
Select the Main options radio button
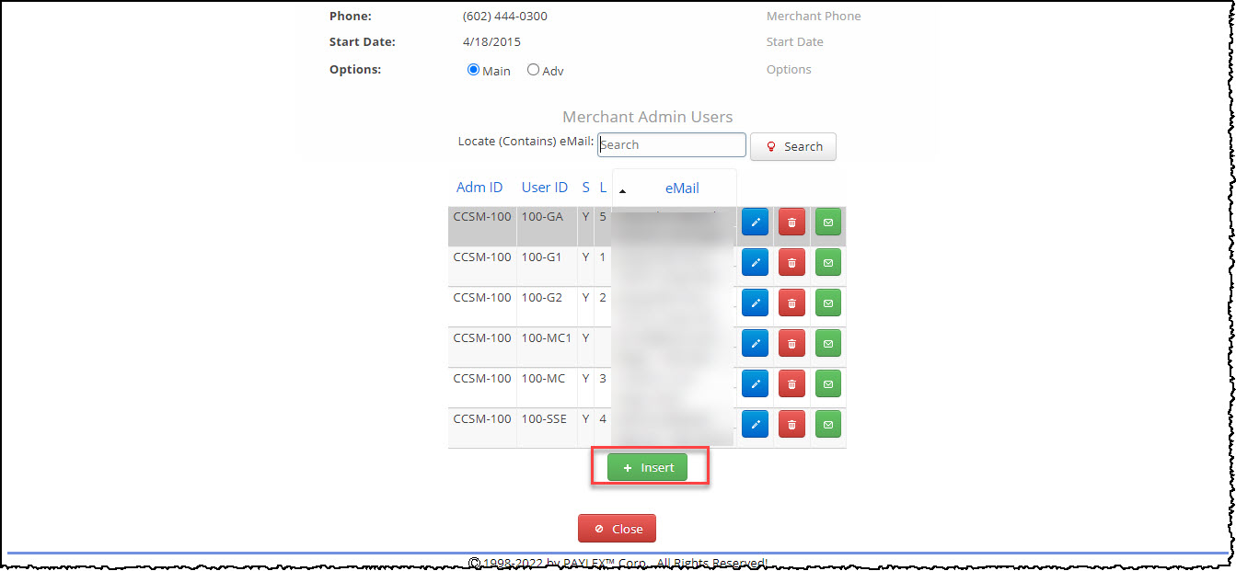[x=474, y=70]
